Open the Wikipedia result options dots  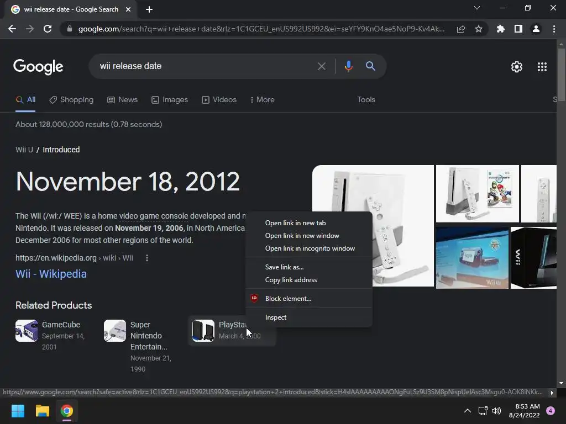147,258
